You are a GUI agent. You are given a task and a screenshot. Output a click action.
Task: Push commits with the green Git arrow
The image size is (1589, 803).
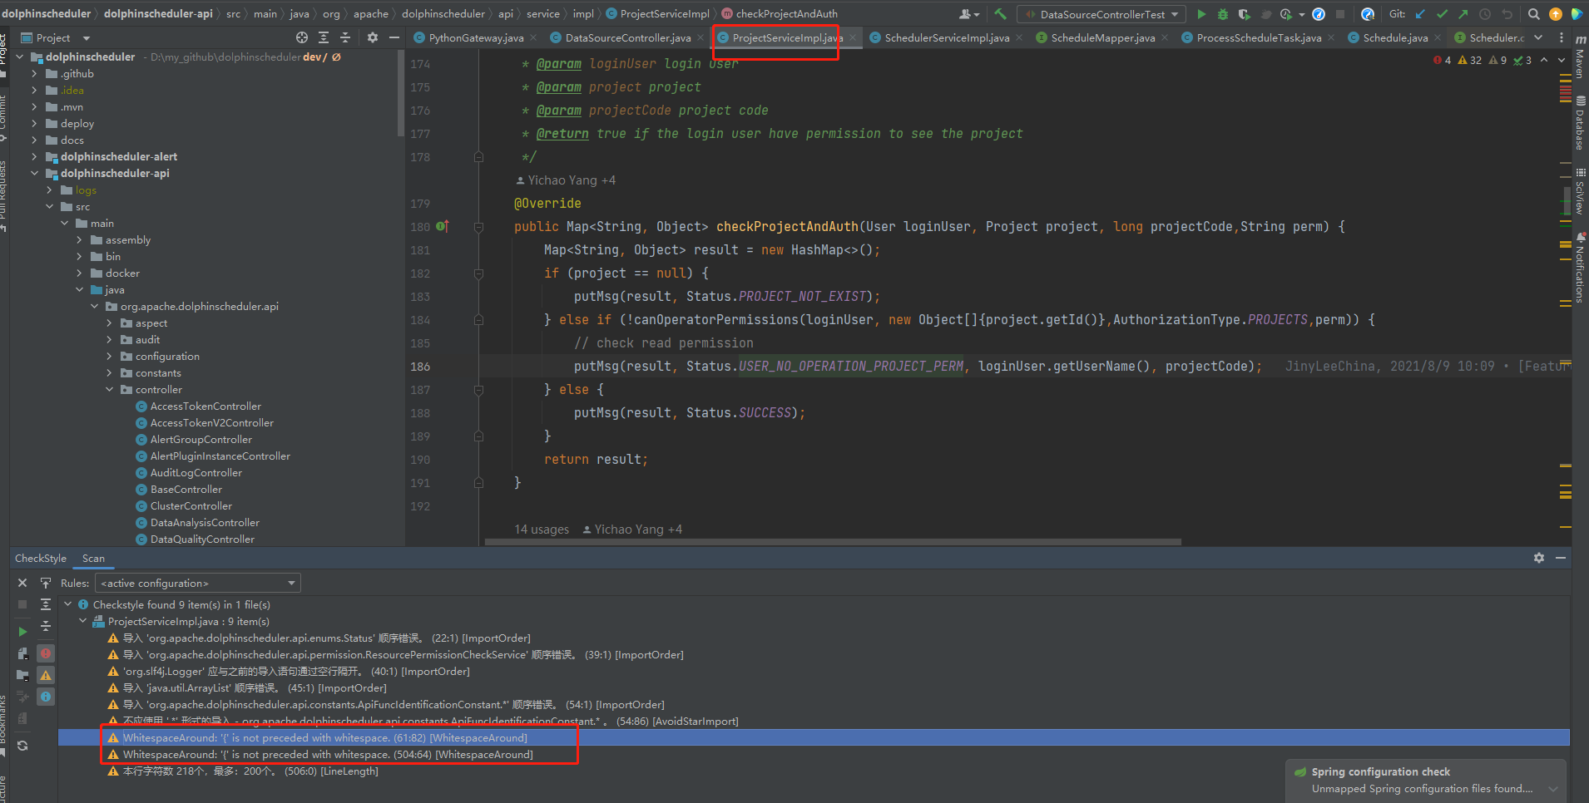tap(1463, 14)
